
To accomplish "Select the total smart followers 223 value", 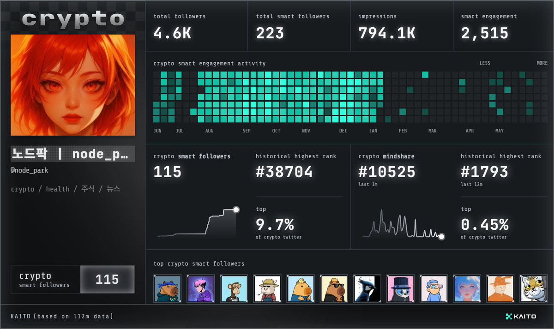I will [270, 33].
